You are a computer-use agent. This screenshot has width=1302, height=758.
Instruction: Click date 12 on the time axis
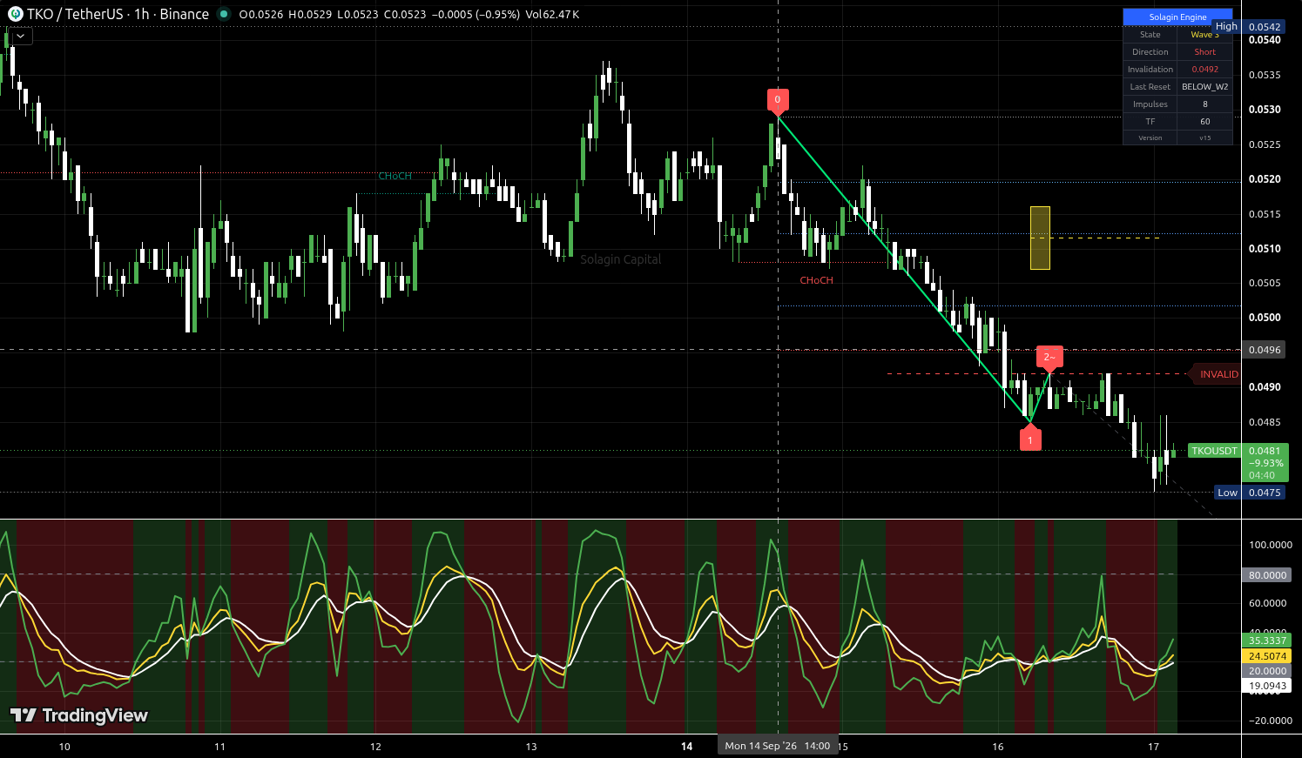tap(375, 747)
